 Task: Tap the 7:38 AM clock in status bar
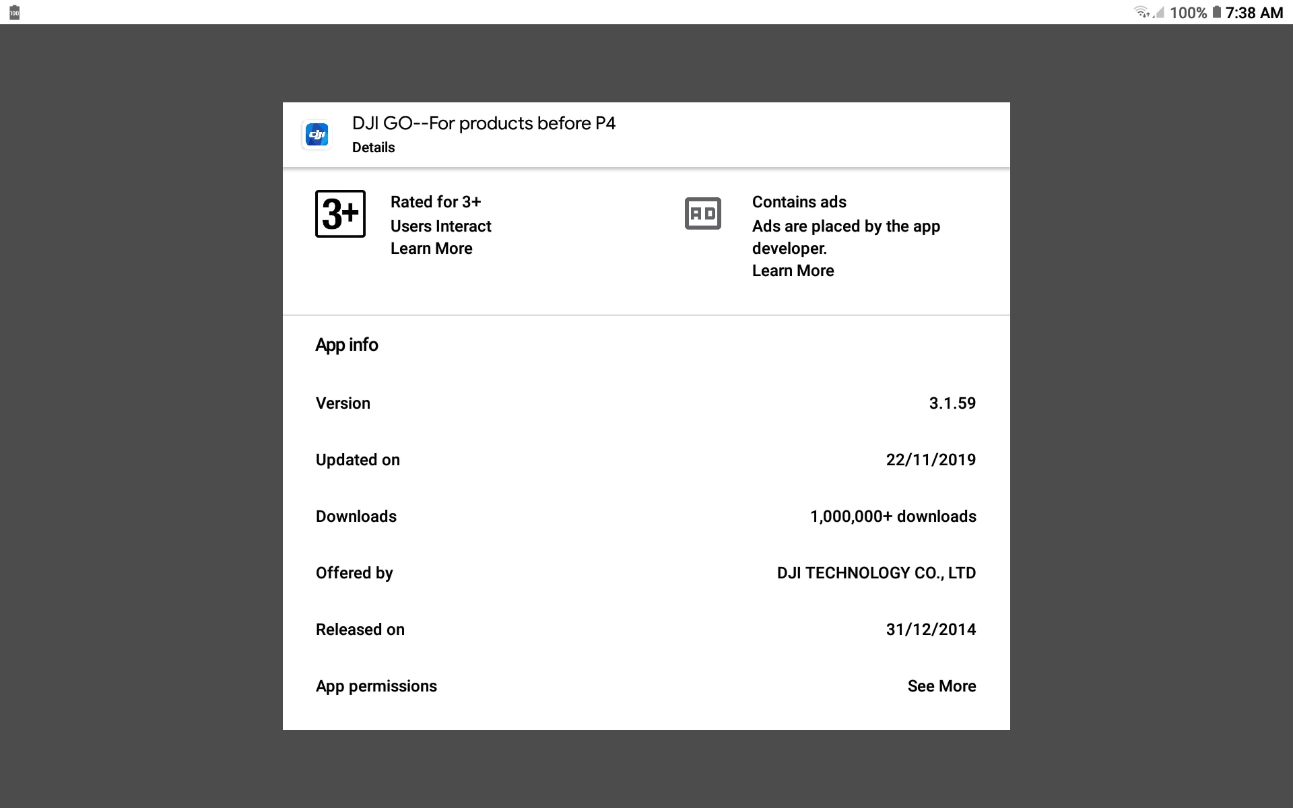point(1254,13)
